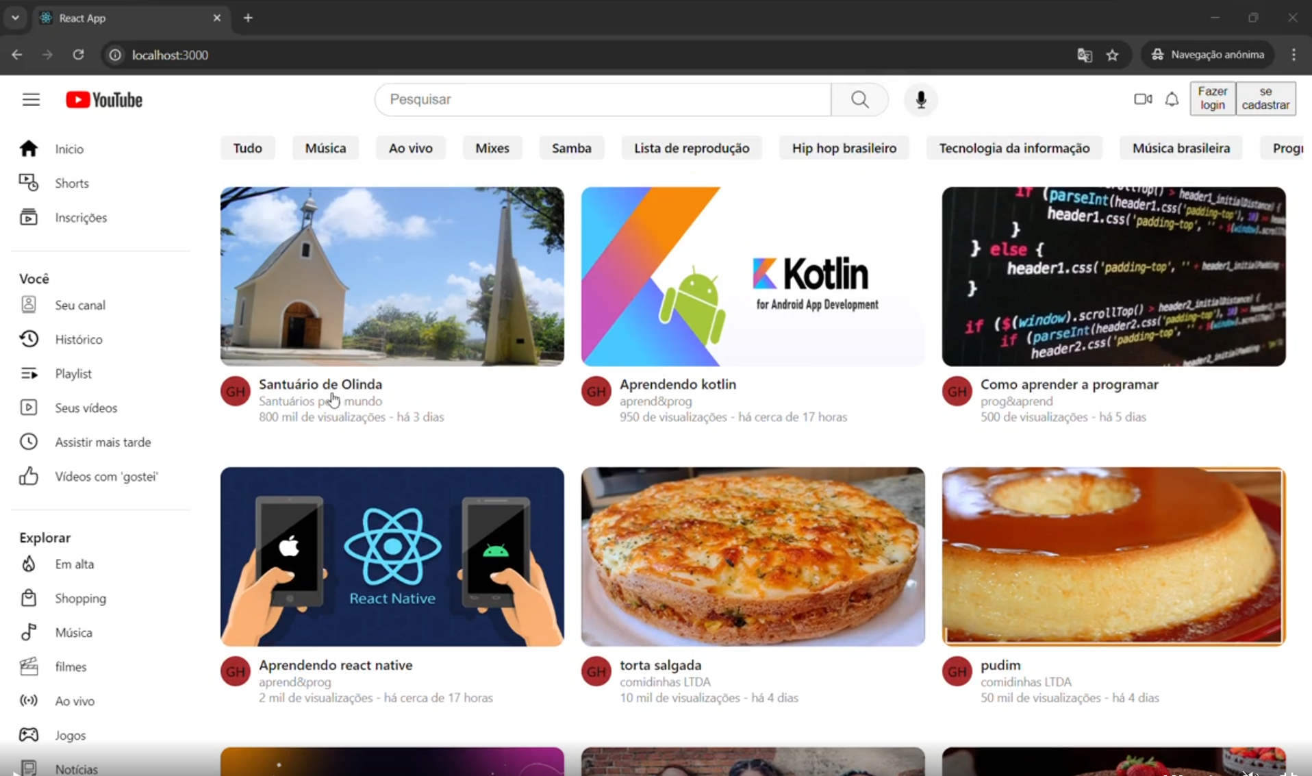
Task: Click the Fazer login button
Action: [1212, 99]
